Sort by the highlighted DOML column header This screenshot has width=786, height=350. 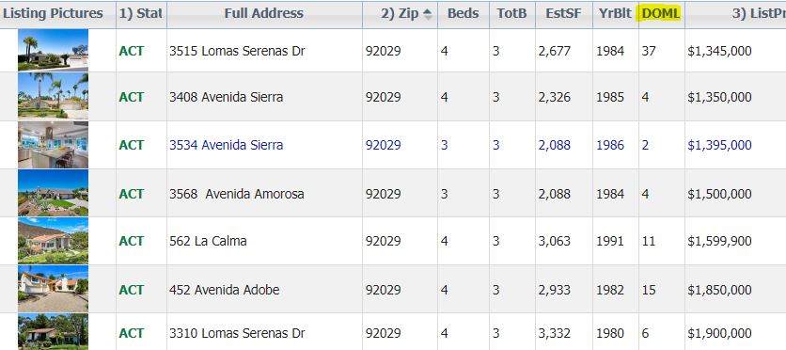[x=661, y=14]
